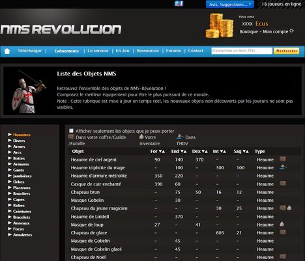Click chest icon on Heaume de ciel argent row
This screenshot has width=305, height=261.
[x=283, y=159]
